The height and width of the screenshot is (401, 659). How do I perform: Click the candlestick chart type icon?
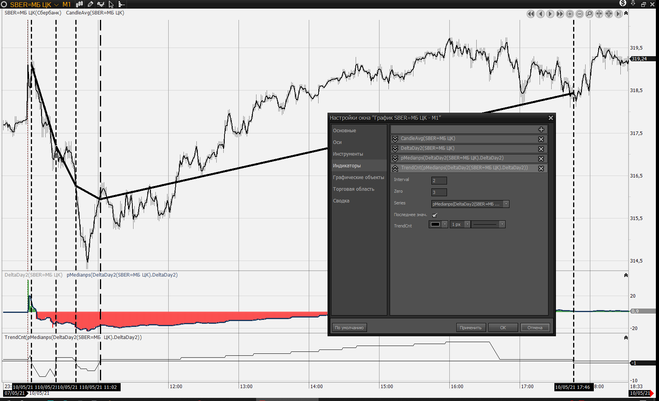[x=79, y=4]
